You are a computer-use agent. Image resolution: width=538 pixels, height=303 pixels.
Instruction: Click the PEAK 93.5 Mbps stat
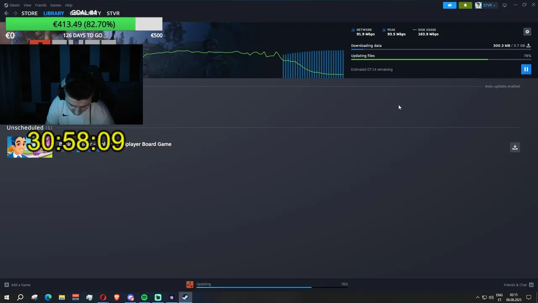click(x=394, y=32)
